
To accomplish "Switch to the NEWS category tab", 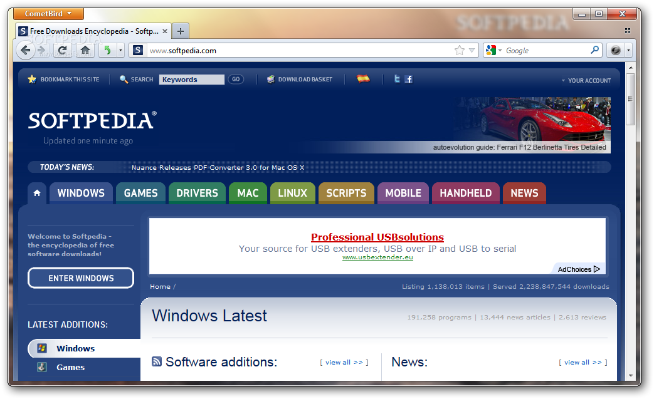I will point(524,193).
